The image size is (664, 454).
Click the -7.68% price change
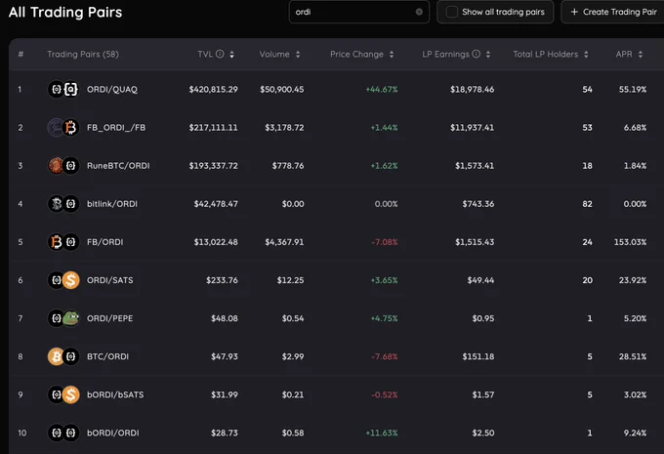pyautogui.click(x=385, y=356)
